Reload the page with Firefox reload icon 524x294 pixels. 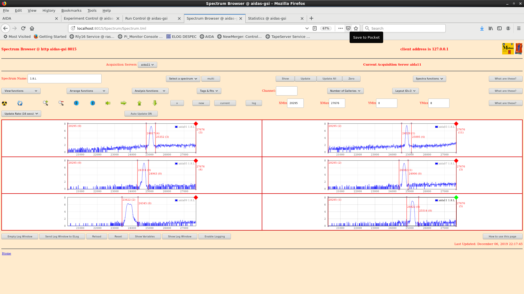[23, 28]
